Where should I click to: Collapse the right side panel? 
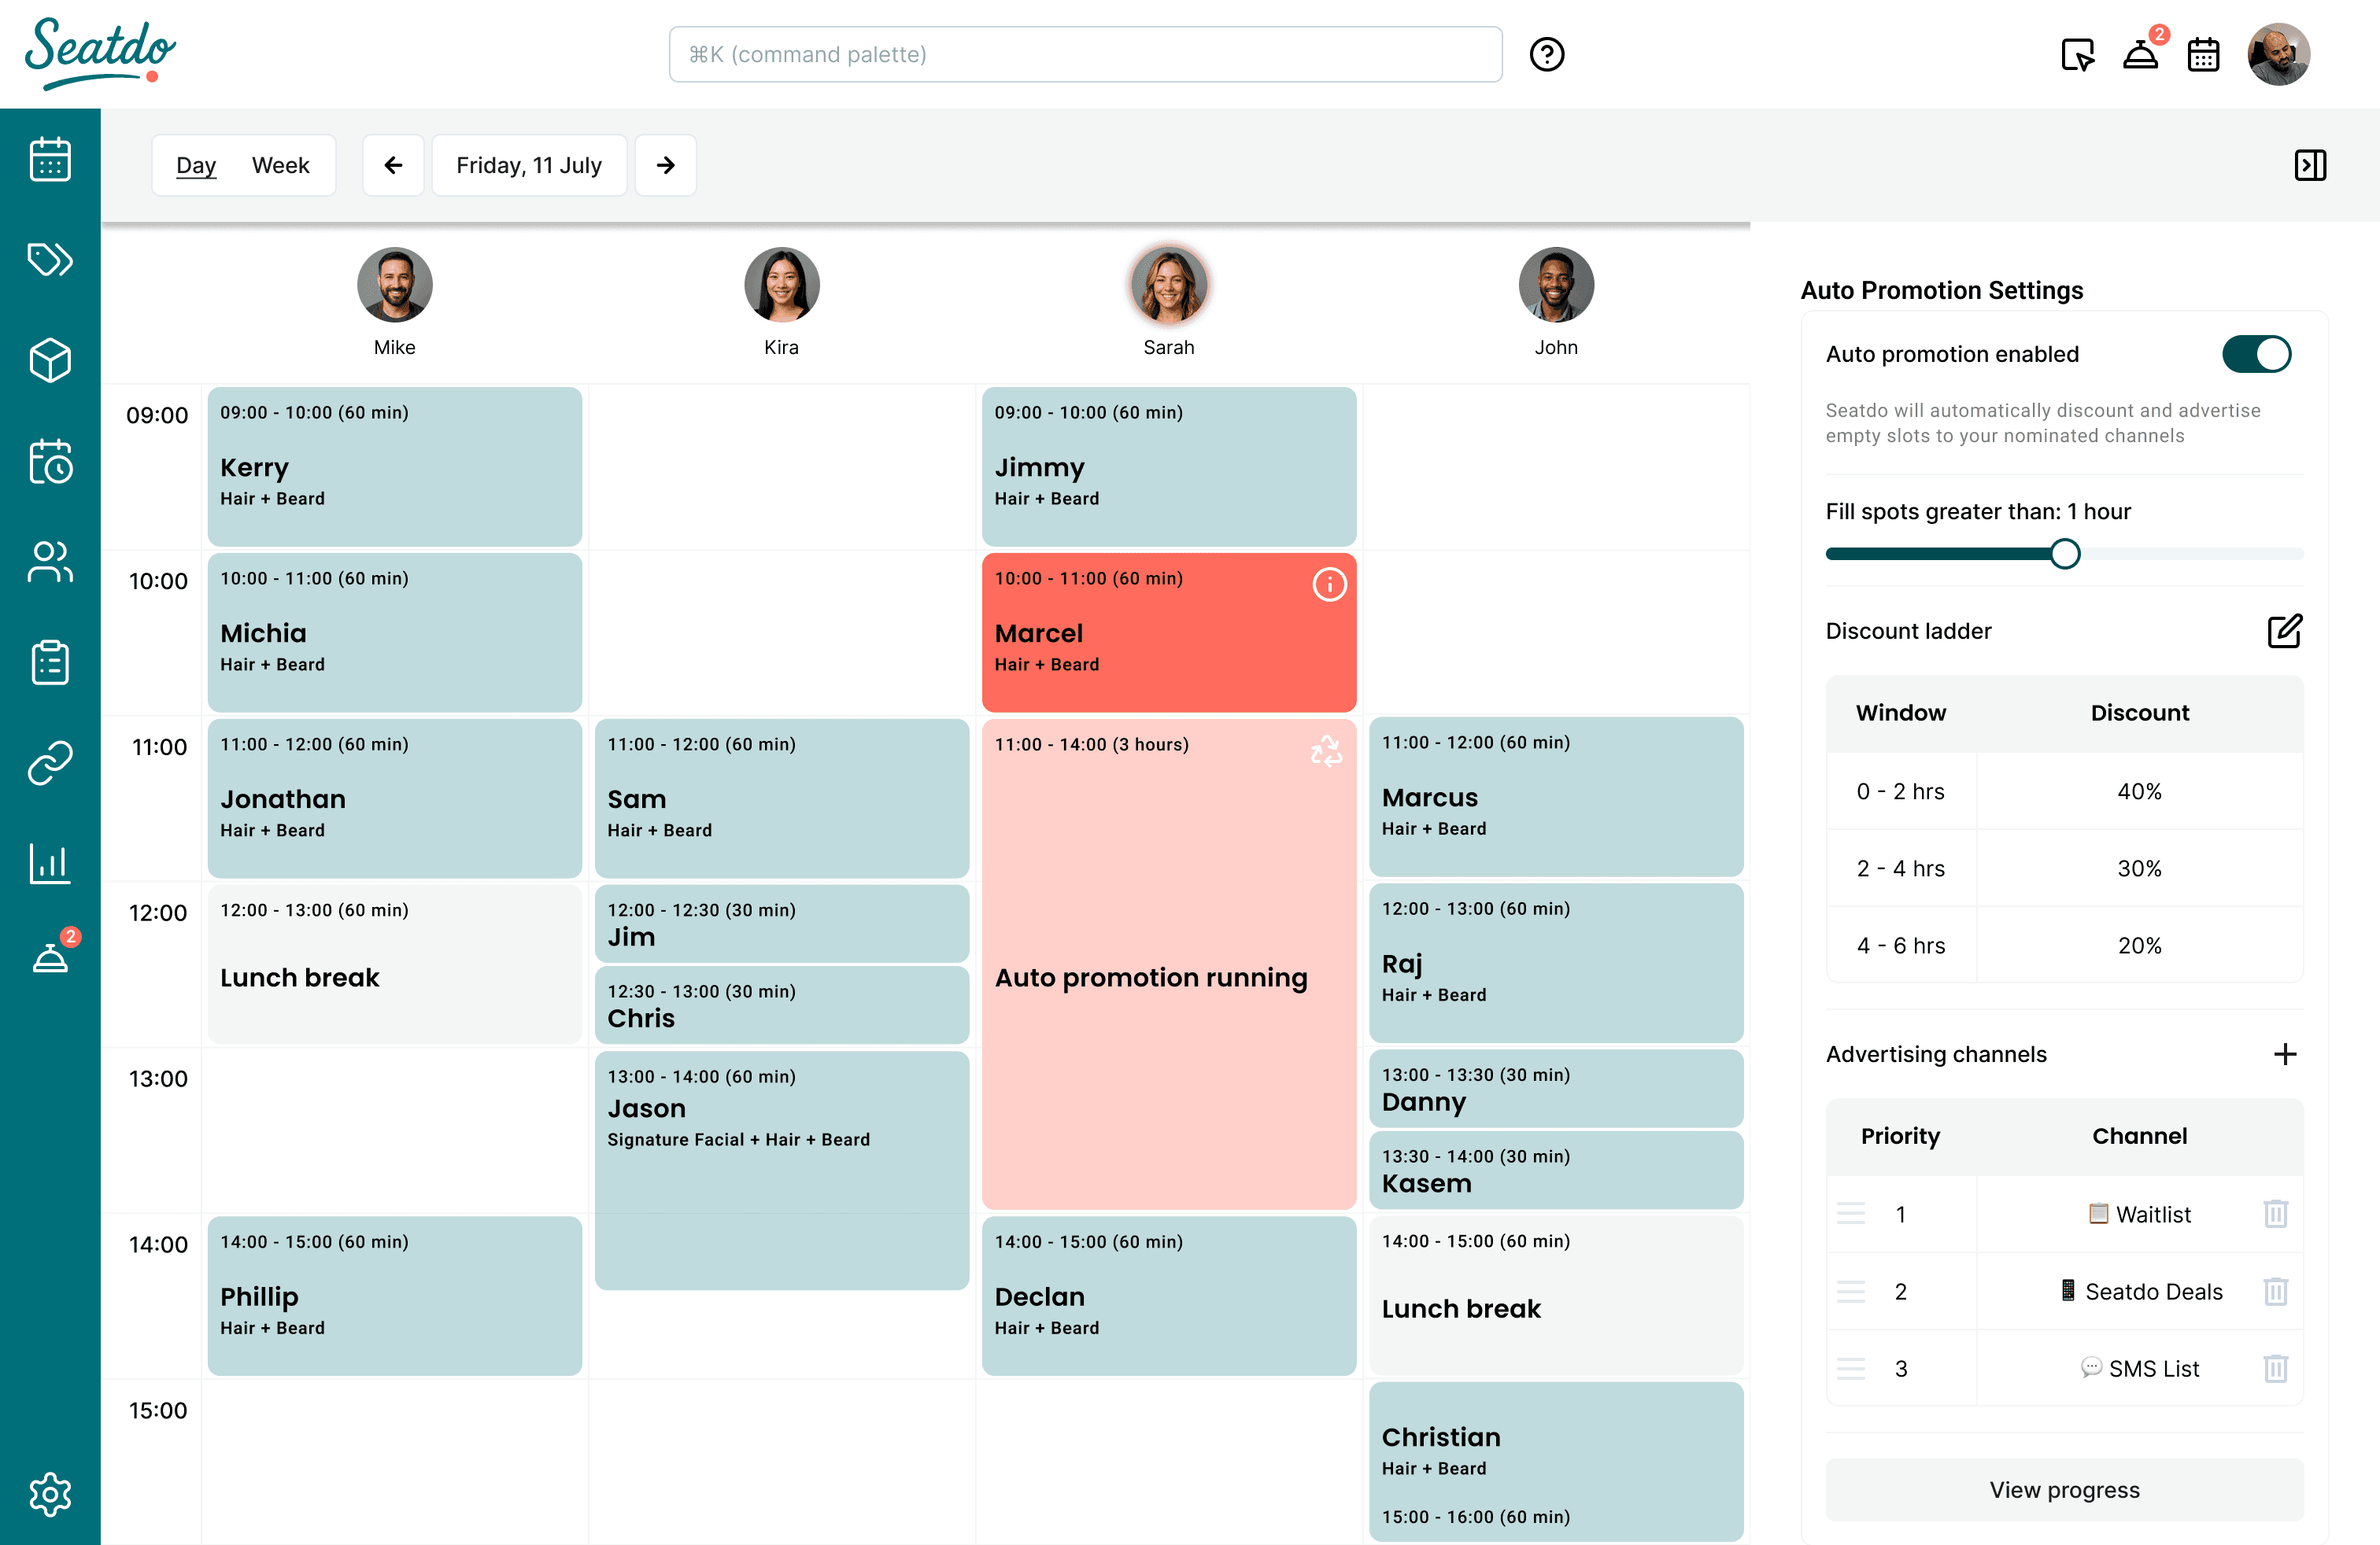tap(2310, 165)
